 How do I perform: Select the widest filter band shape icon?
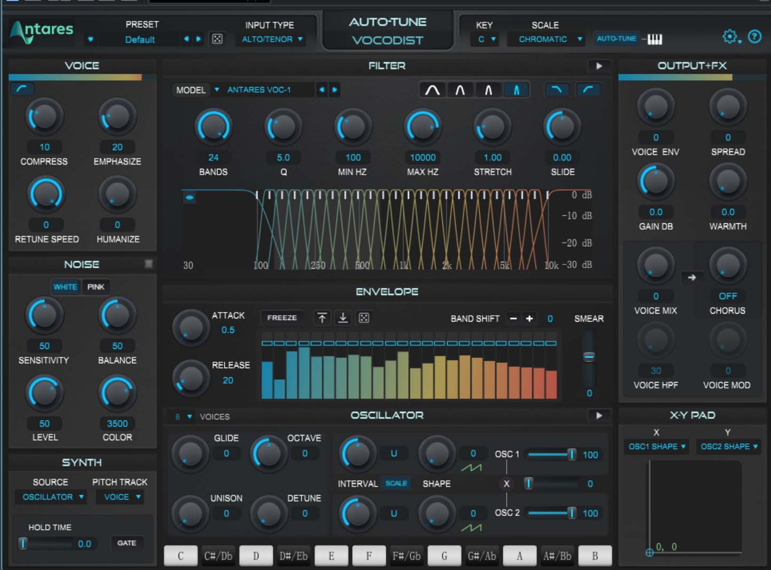point(433,90)
